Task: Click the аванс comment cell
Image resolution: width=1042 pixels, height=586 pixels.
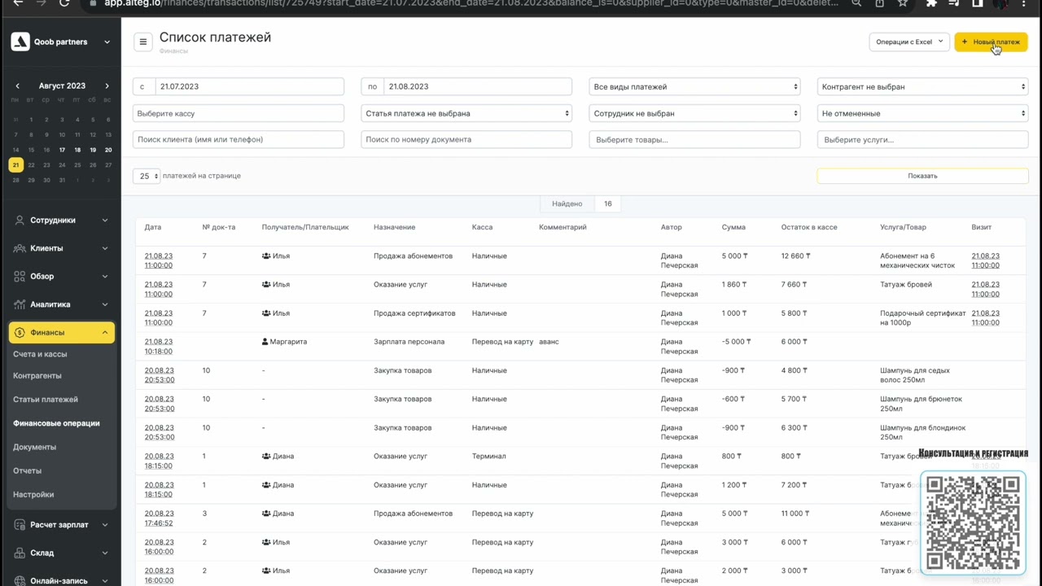Action: click(549, 342)
